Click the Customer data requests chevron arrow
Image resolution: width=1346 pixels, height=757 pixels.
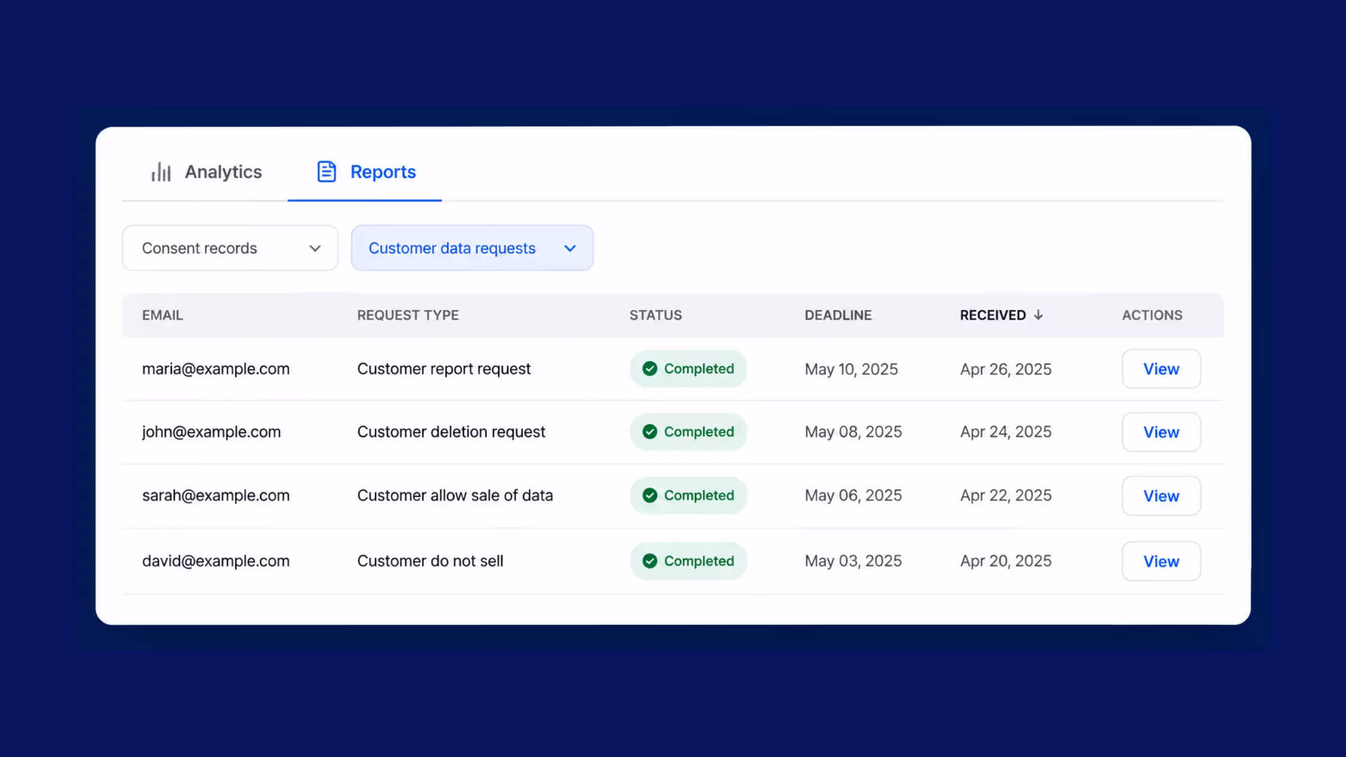pos(570,249)
